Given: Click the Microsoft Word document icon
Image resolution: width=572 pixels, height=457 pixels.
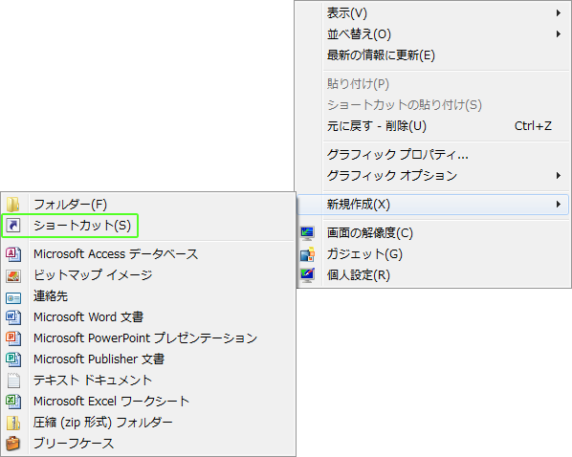Looking at the screenshot, I should (x=13, y=317).
